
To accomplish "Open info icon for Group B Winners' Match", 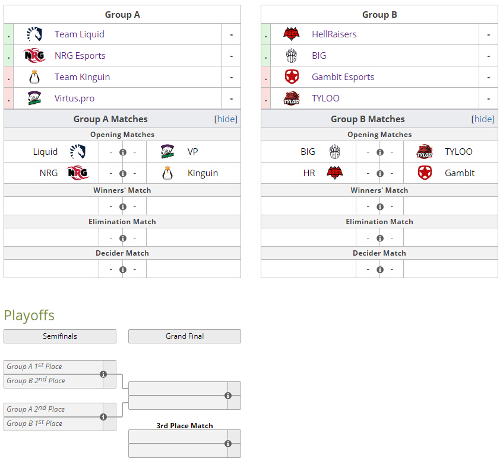I will click(380, 207).
